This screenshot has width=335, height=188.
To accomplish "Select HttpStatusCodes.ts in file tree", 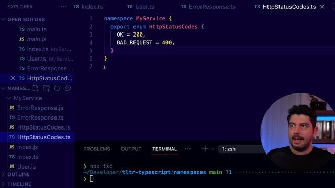I will point(37,137).
